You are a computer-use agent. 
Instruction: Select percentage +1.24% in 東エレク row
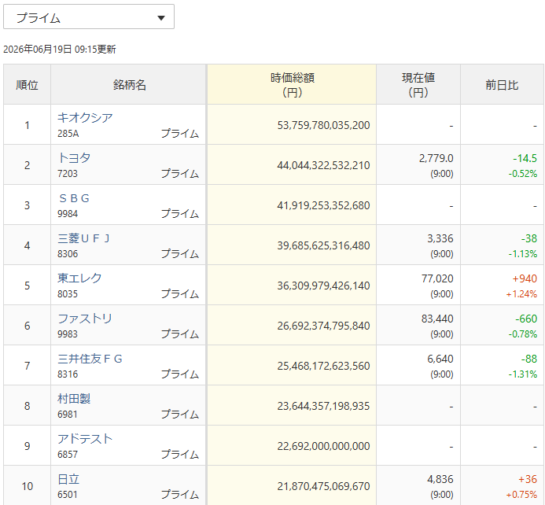point(521,294)
